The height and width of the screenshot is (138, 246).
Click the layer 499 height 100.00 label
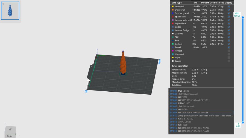237,14
